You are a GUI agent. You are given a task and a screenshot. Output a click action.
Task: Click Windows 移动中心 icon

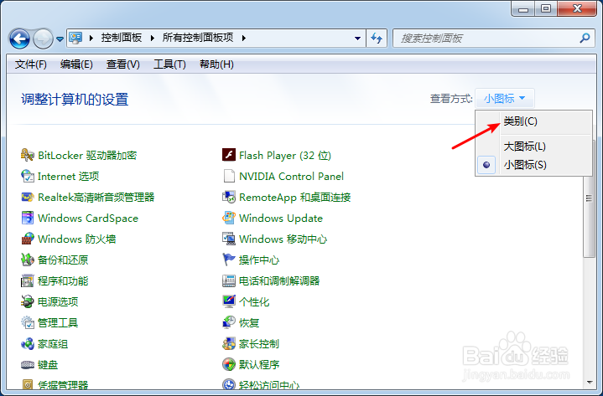229,239
